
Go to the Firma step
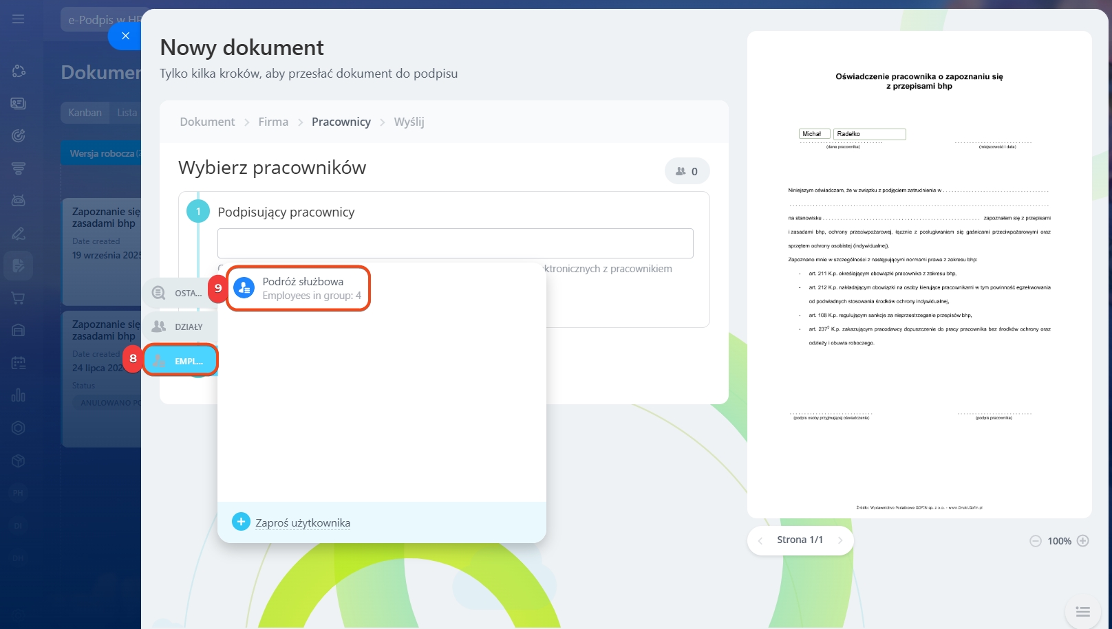tap(273, 122)
